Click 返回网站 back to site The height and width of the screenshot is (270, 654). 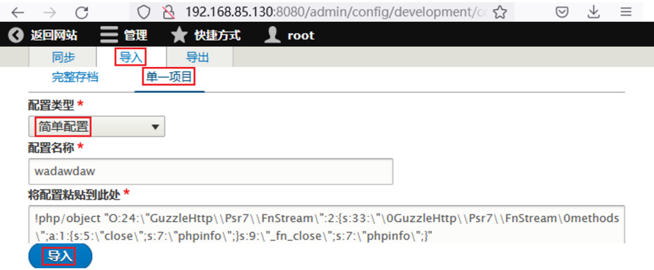point(43,35)
